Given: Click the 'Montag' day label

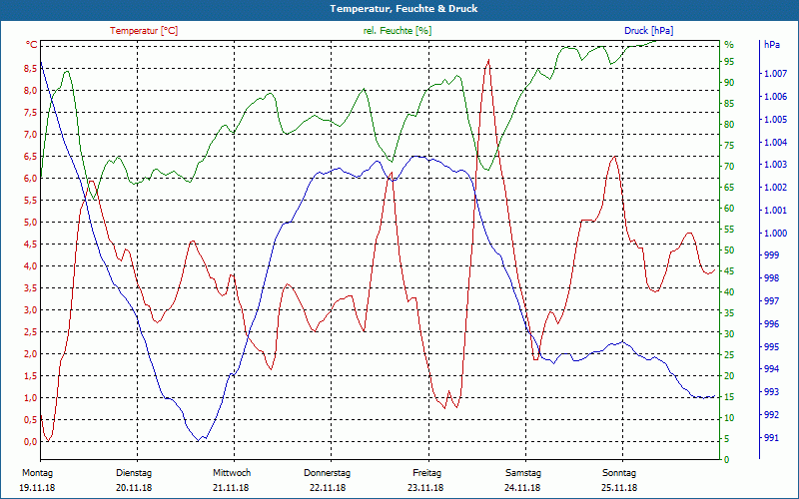Looking at the screenshot, I should pos(37,473).
